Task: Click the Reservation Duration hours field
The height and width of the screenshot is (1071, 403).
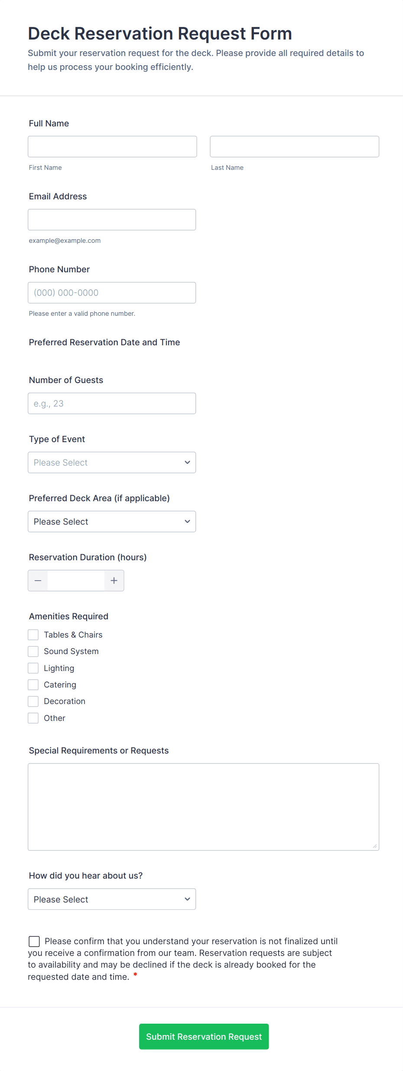Action: 76,581
